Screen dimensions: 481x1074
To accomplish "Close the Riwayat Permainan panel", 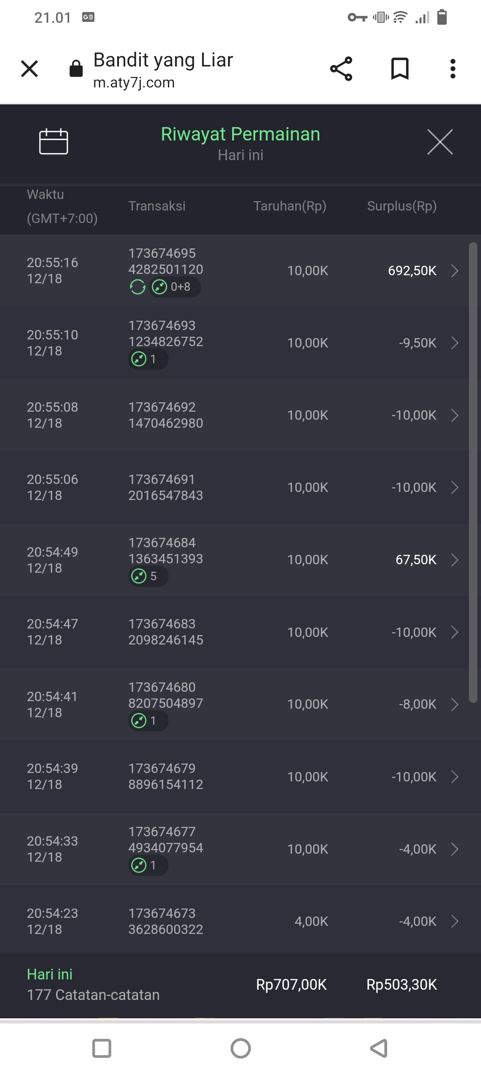I will (440, 142).
